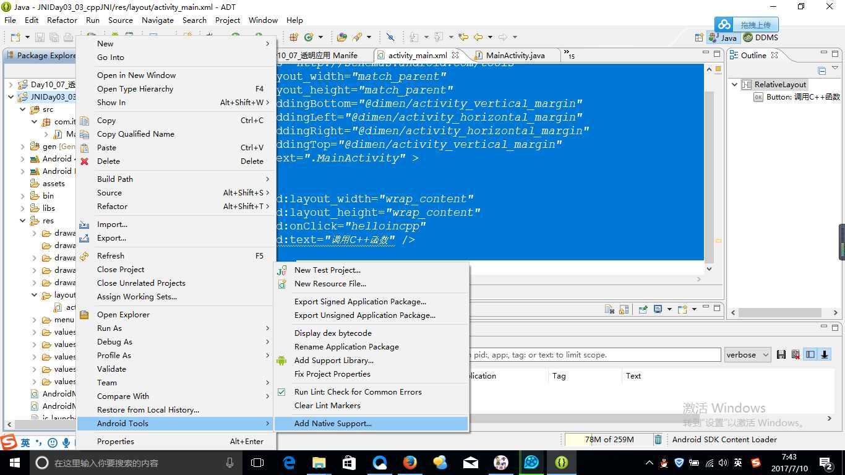Screen dimensions: 845x475
Task: Click the Export LogCat save icon
Action: (781, 355)
